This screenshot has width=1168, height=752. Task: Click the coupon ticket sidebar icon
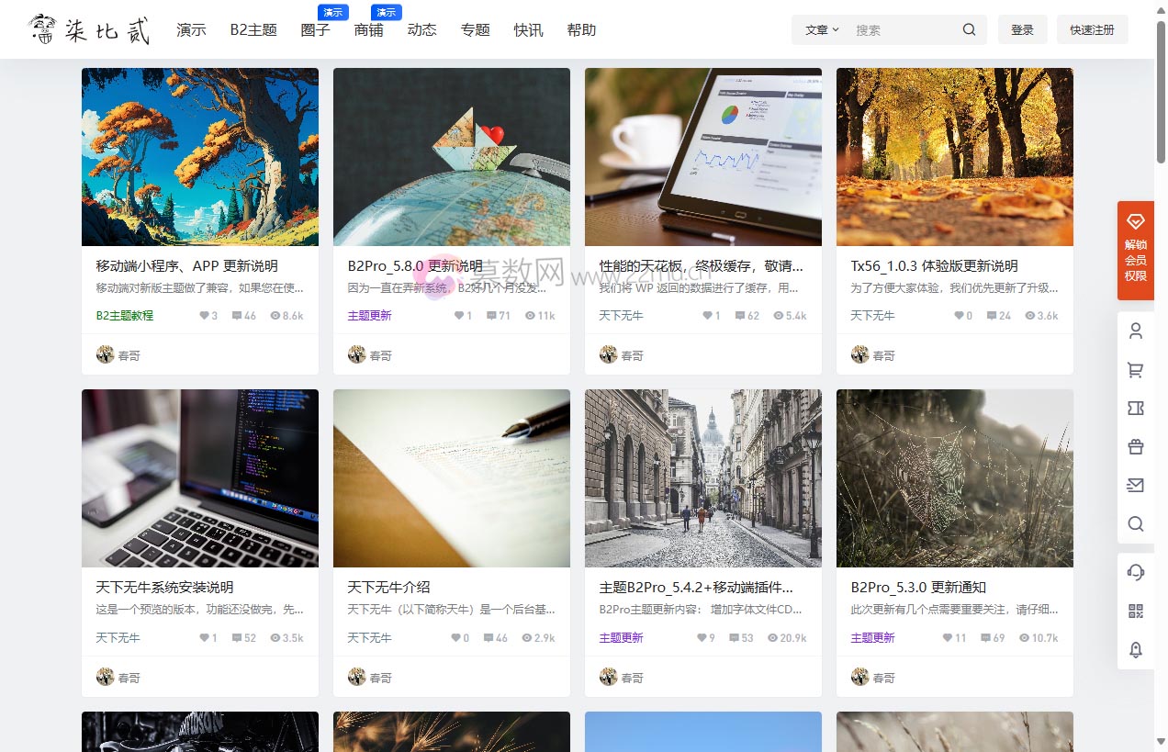click(x=1136, y=409)
